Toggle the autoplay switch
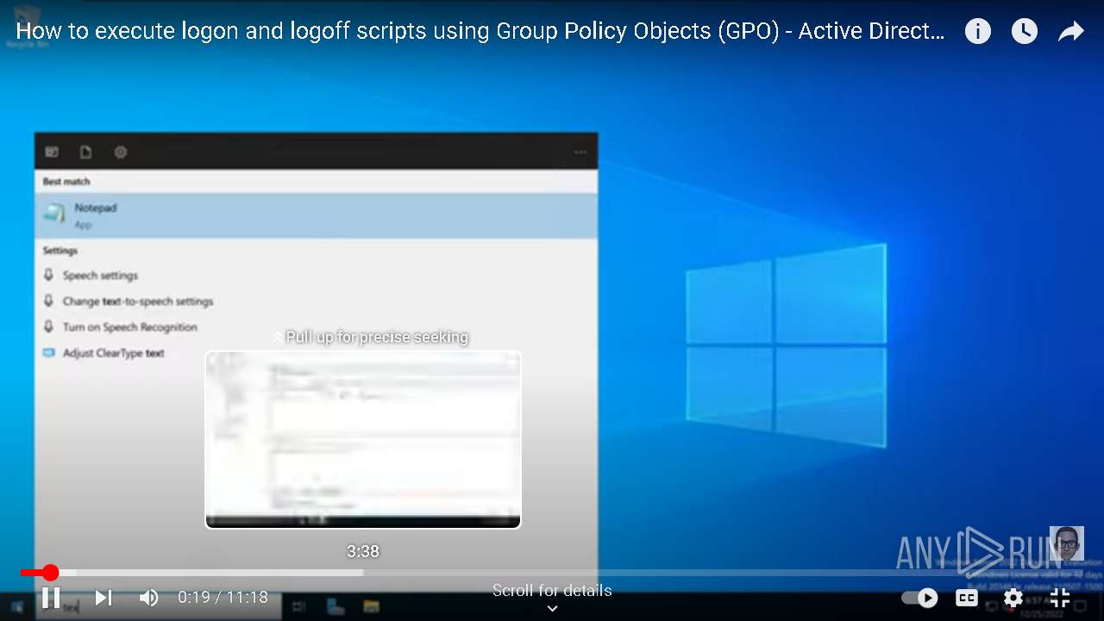The width and height of the screenshot is (1104, 621). (919, 598)
